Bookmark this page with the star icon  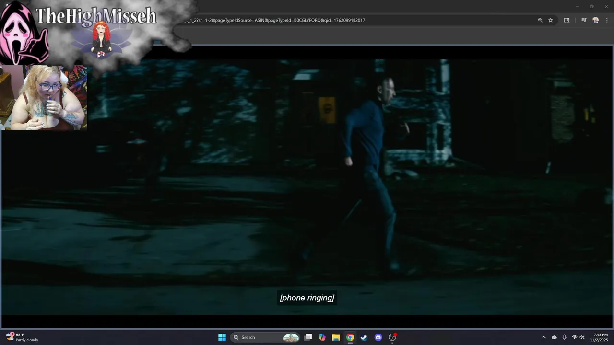pos(551,20)
